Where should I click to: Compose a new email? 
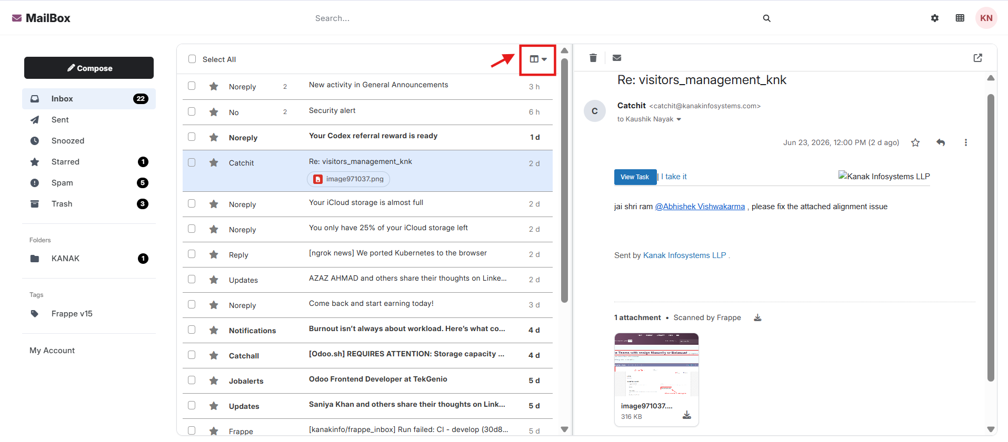click(x=89, y=68)
